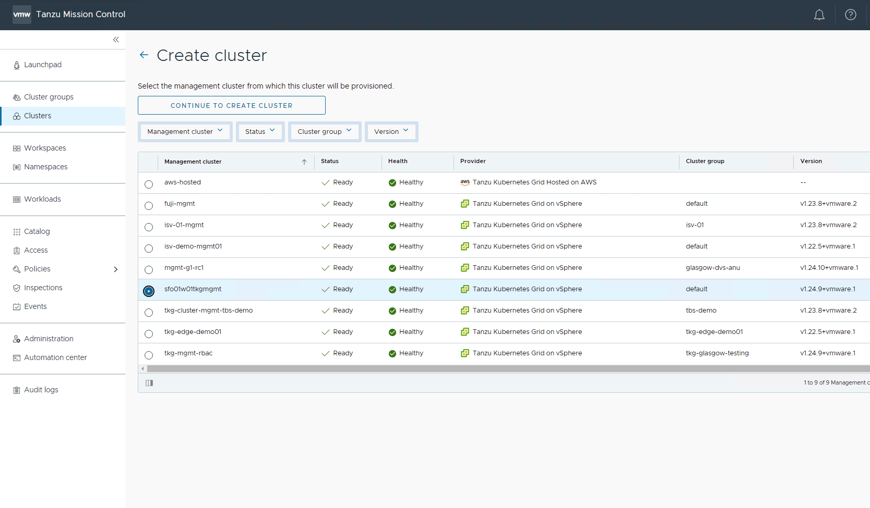The height and width of the screenshot is (508, 870).
Task: Click the Access icon
Action: (x=17, y=251)
